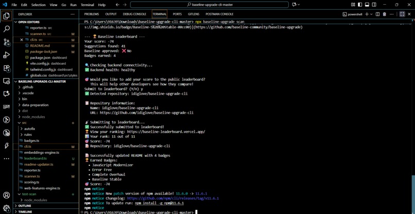The height and width of the screenshot is (214, 415).
Task: Create a new terminal with plus icon
Action: click(367, 14)
